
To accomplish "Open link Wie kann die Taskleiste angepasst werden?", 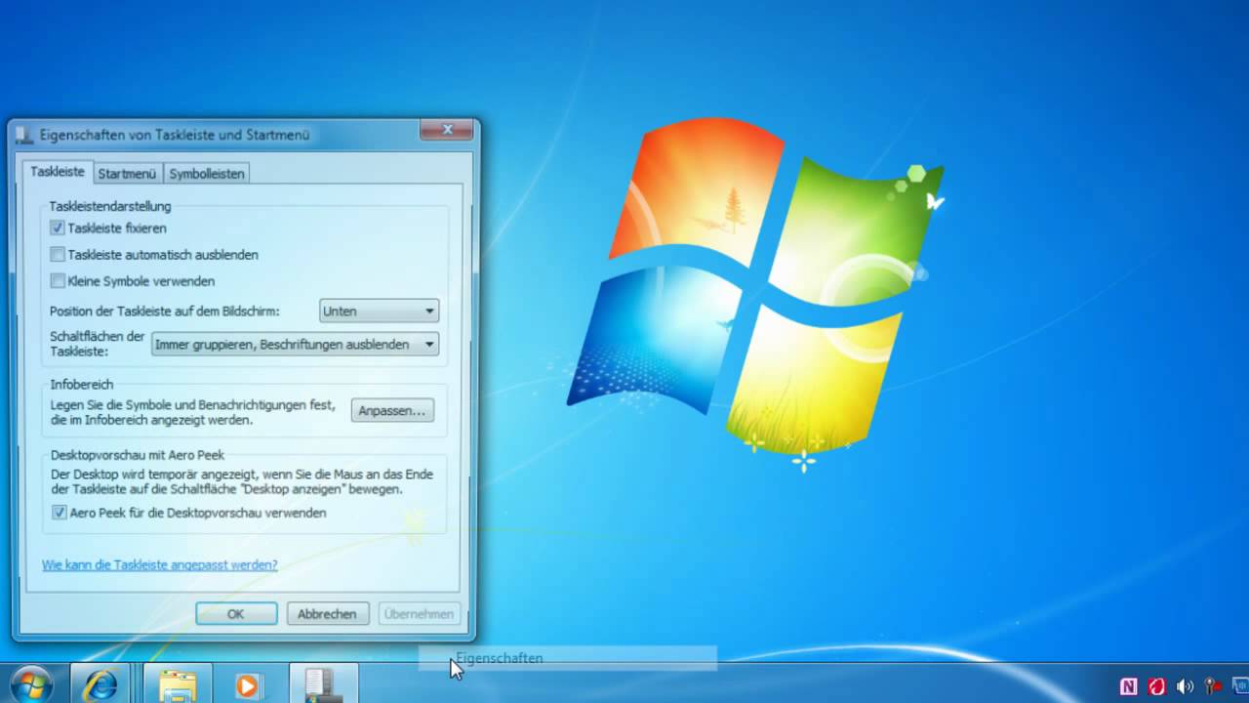I will [x=159, y=564].
